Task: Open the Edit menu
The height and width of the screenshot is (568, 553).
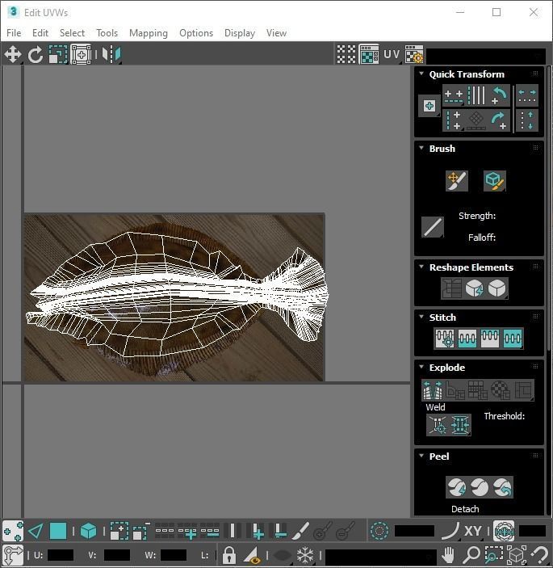Action: (x=40, y=33)
